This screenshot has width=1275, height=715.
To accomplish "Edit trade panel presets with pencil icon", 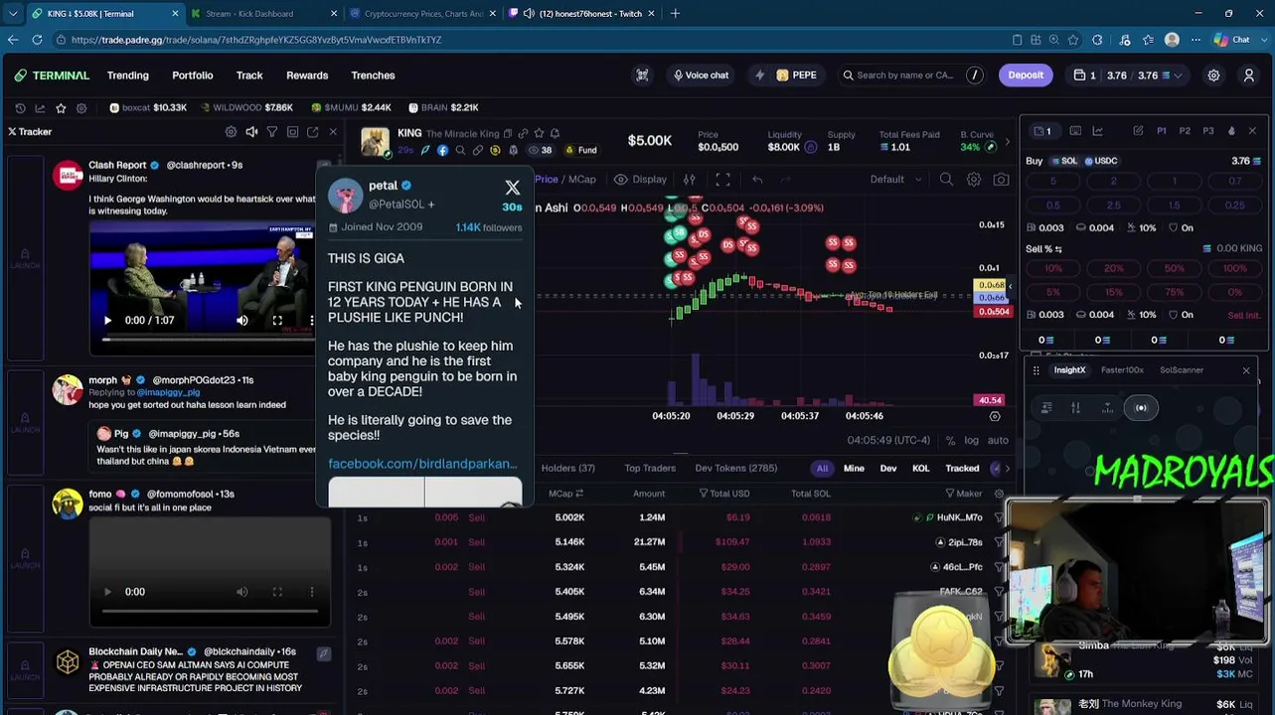I will pos(1138,131).
